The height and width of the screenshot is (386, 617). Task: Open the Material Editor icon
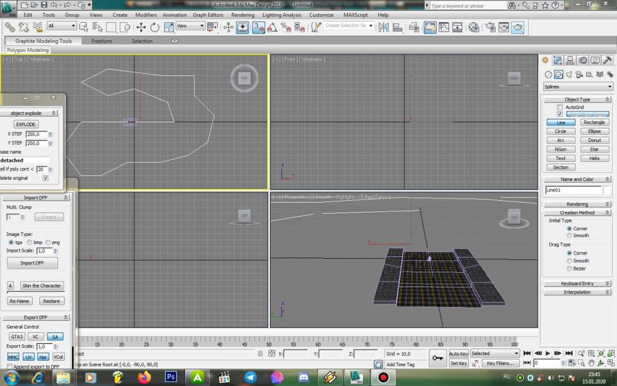pos(474,27)
